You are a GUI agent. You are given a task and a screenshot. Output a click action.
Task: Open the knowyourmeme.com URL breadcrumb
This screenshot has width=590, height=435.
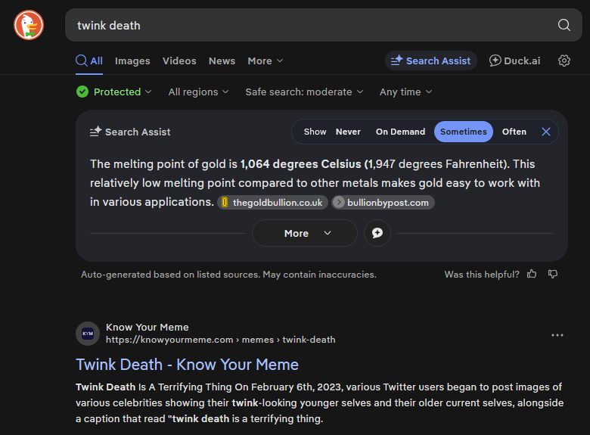coord(221,340)
